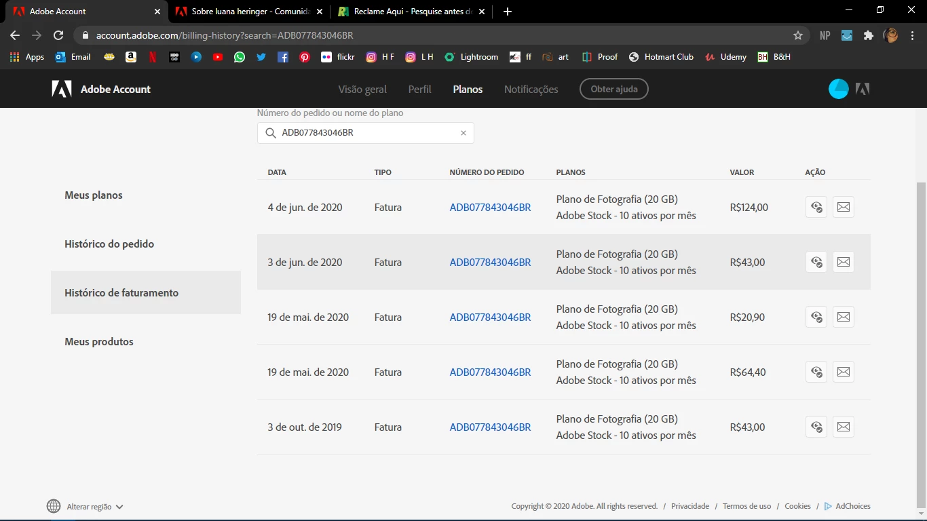The image size is (927, 521).
Task: Open the AdChoices footer link
Action: click(x=847, y=506)
